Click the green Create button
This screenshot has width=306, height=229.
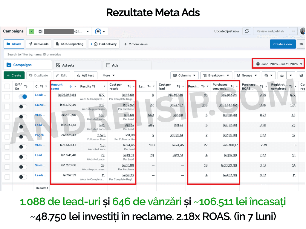14,75
